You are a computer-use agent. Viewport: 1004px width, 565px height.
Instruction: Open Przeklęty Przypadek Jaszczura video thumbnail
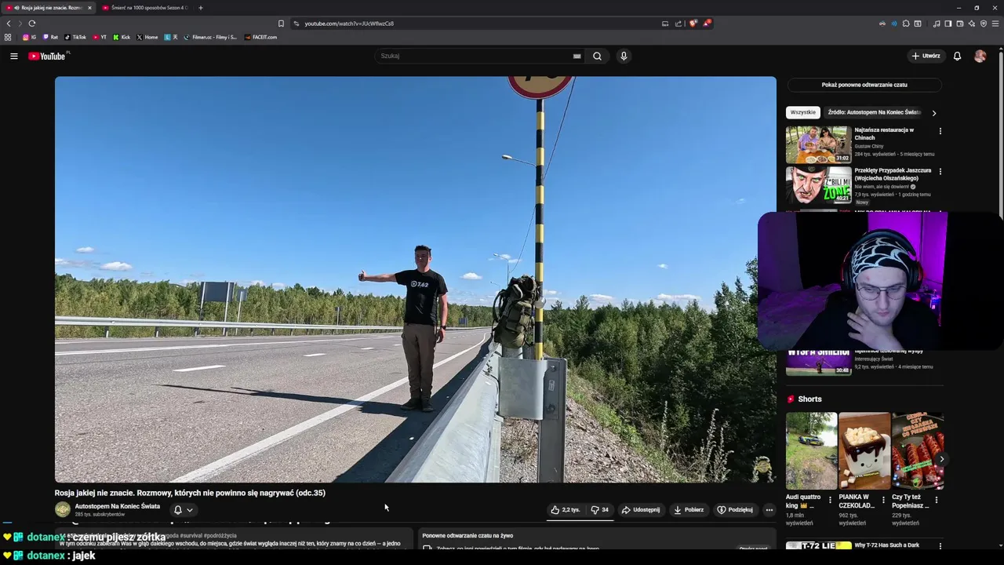pos(818,185)
